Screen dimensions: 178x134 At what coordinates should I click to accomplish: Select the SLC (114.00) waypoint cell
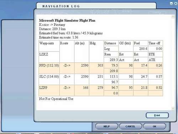(49, 79)
